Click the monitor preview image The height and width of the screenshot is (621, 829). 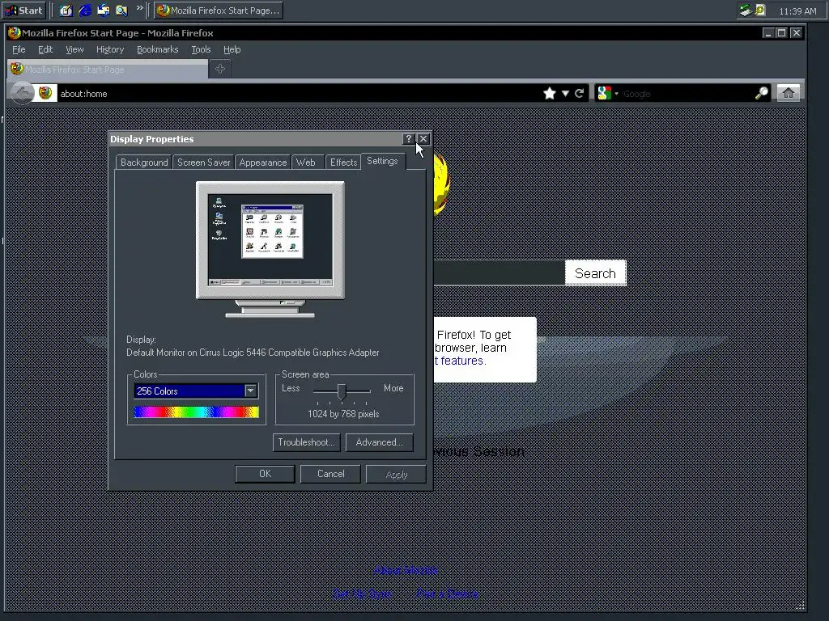coord(270,249)
